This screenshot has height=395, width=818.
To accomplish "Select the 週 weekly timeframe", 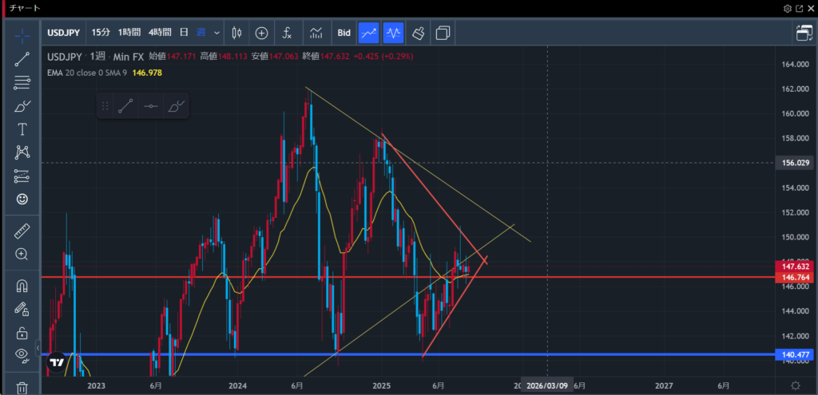I will [x=201, y=33].
